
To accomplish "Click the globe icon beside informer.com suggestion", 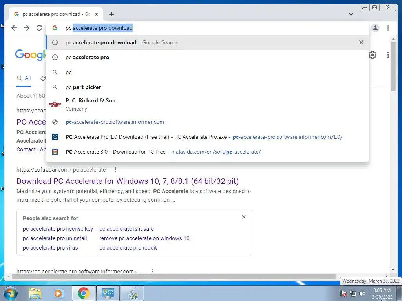I will [55, 122].
